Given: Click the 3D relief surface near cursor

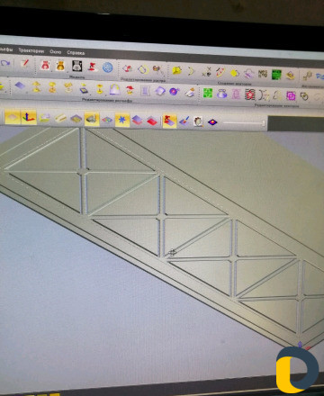Looking at the screenshot, I should pyautogui.click(x=172, y=253).
